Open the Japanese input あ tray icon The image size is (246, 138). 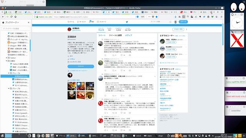coord(177,135)
